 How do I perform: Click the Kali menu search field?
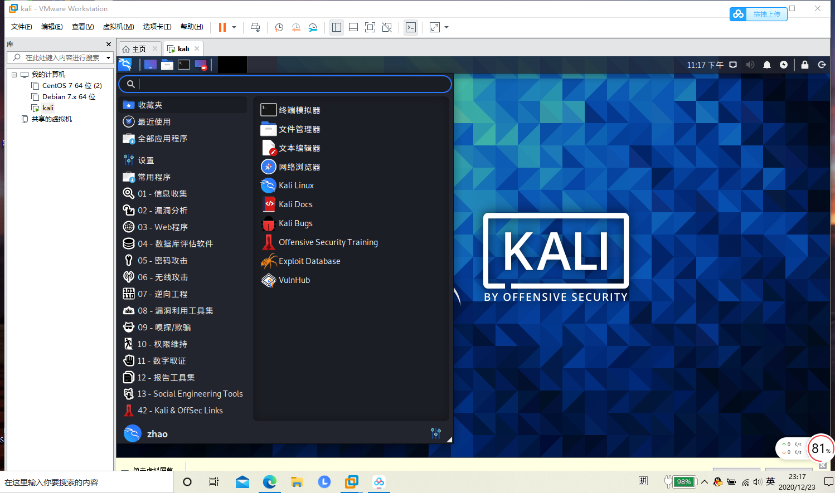(285, 84)
